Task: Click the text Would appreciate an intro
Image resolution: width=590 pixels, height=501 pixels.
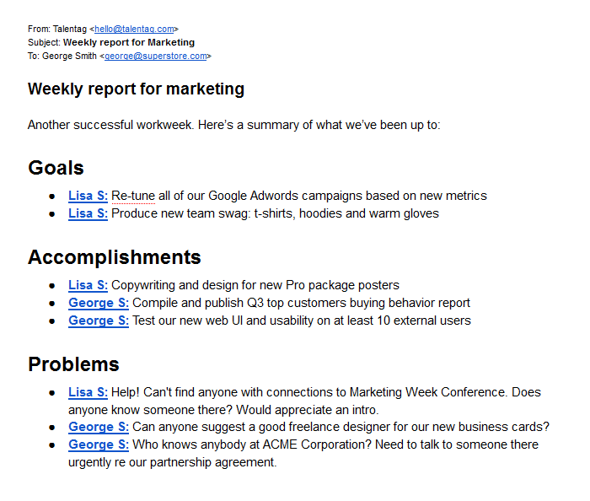Action: tap(307, 410)
